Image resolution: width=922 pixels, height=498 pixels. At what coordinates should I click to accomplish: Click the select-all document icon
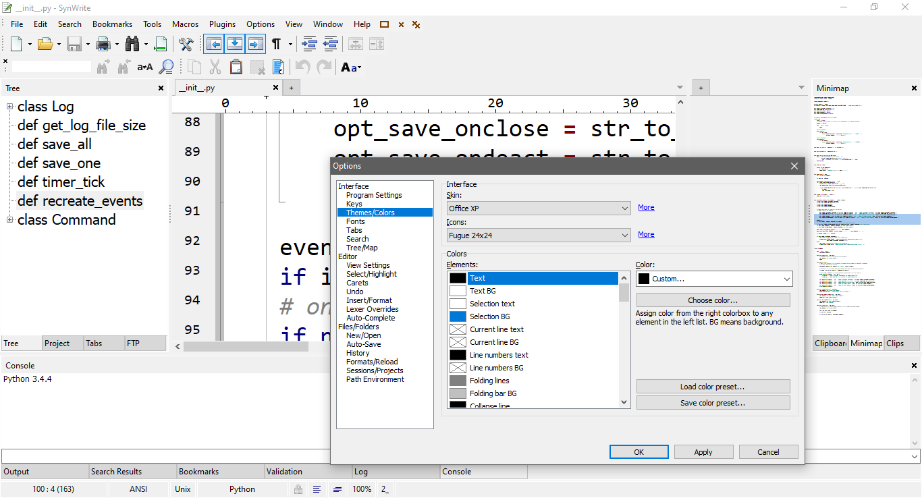coord(277,67)
